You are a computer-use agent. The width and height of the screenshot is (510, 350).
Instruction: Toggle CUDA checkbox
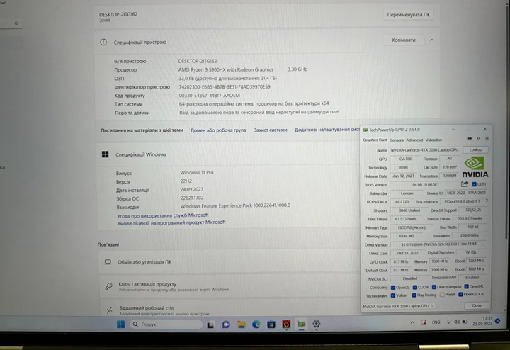414,287
